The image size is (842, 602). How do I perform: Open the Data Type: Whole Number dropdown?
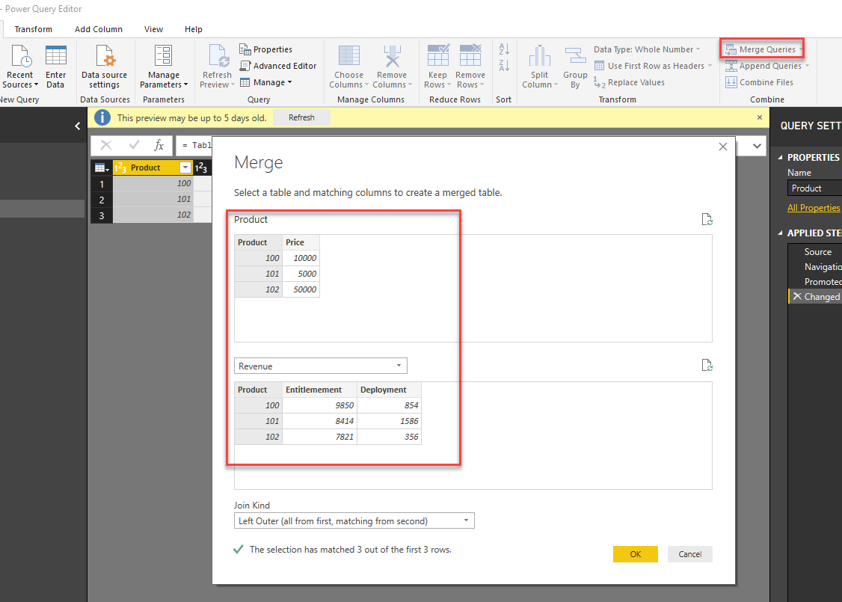point(647,49)
